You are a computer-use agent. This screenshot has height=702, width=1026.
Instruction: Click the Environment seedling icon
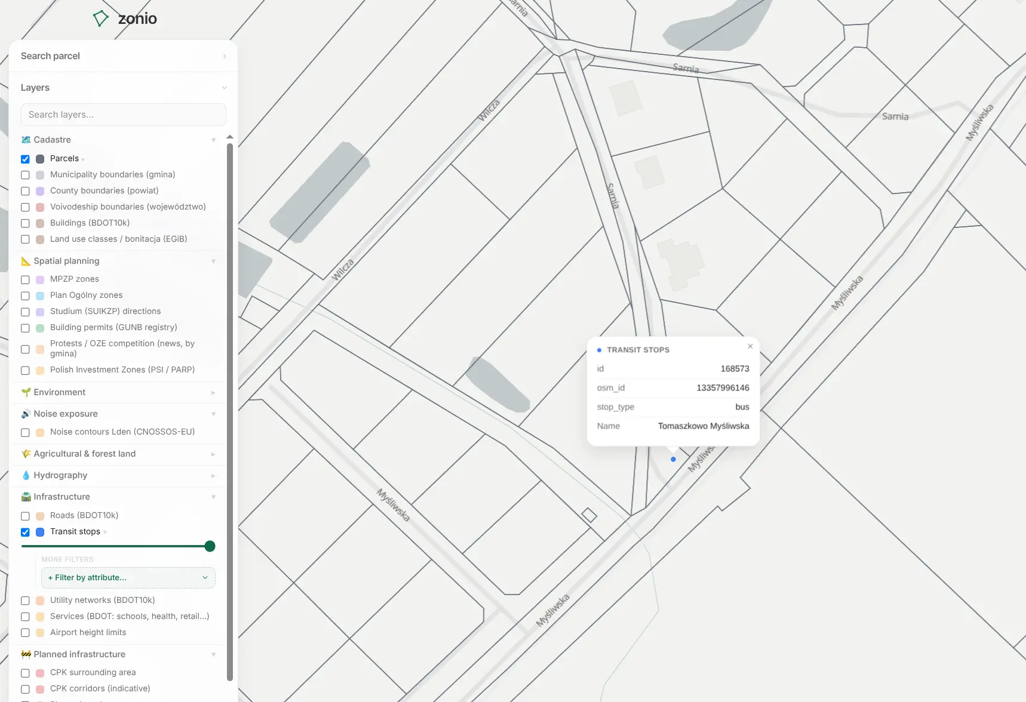click(26, 392)
